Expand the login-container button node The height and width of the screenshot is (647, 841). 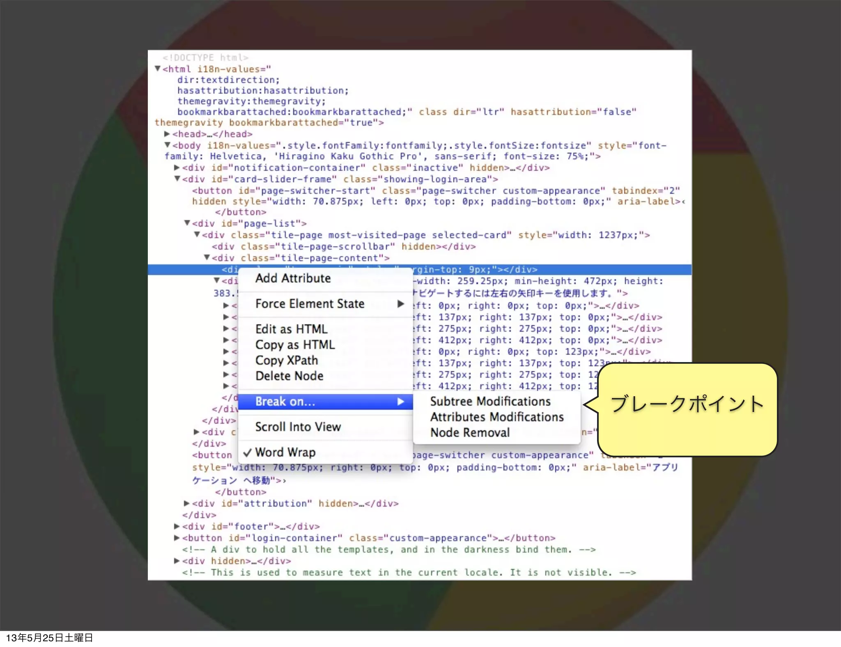coord(177,538)
